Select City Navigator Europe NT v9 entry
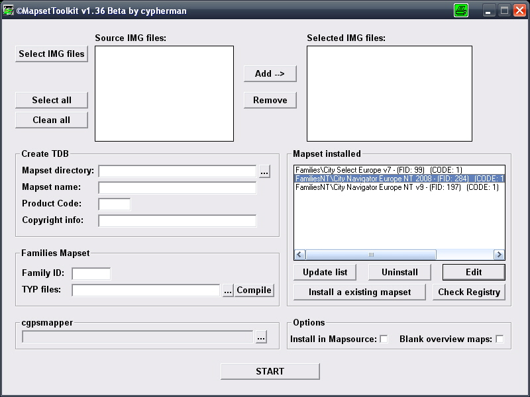The width and height of the screenshot is (530, 397). (397, 187)
